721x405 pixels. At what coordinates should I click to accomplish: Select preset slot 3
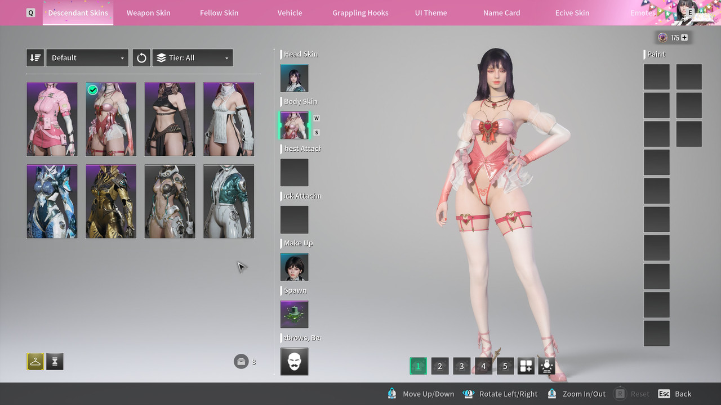tap(461, 366)
